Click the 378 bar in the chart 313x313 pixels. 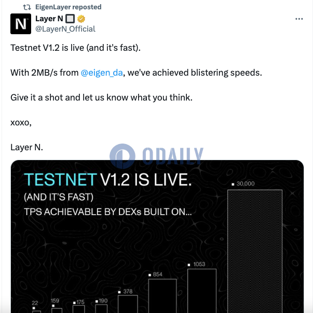coord(128,304)
